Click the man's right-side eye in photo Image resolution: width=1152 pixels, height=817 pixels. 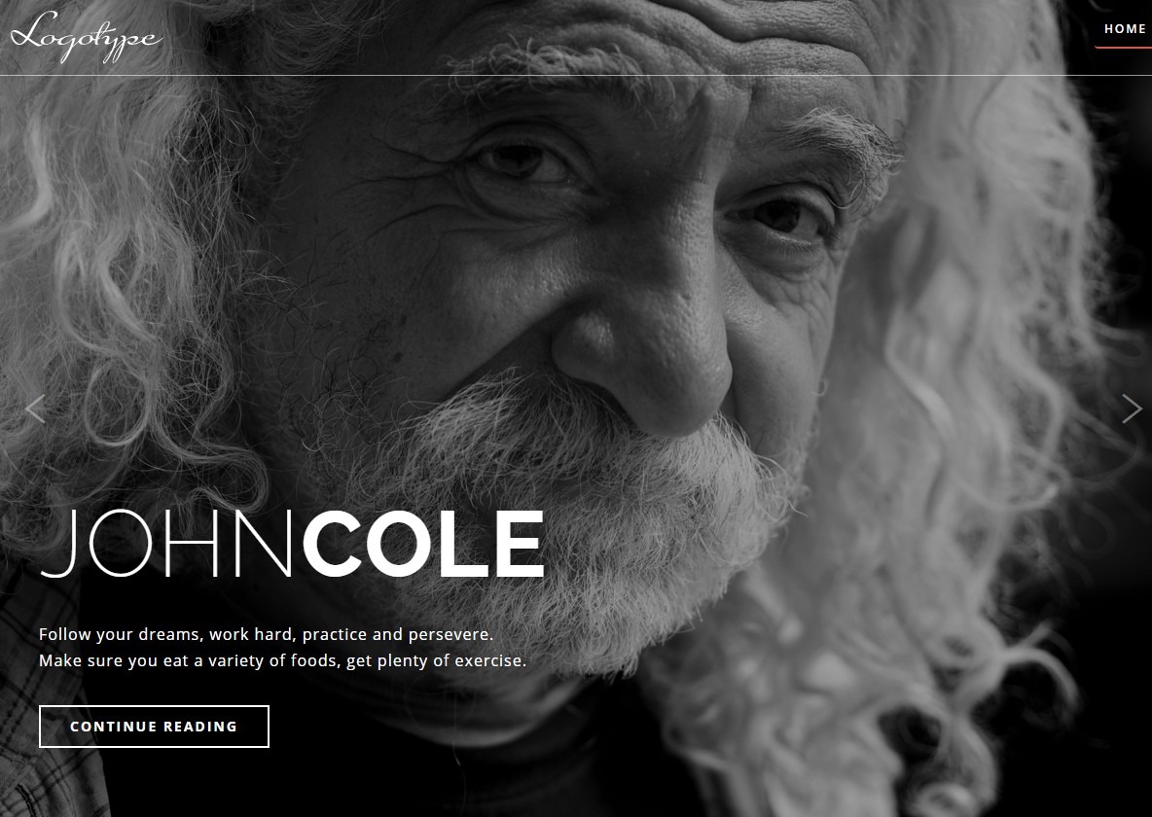(782, 217)
